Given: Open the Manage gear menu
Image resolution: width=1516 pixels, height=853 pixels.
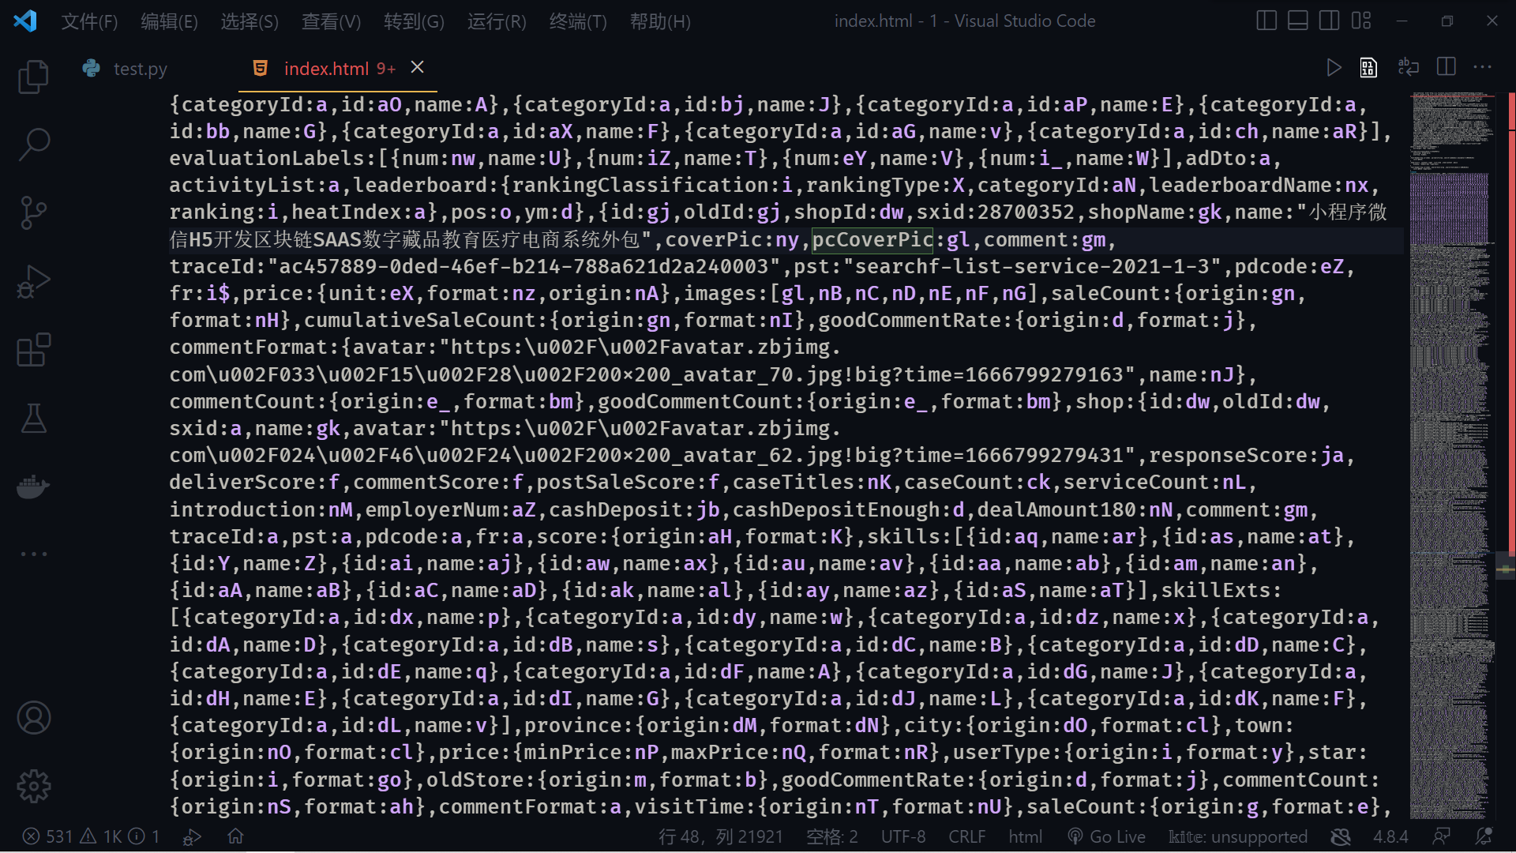Looking at the screenshot, I should 33,786.
